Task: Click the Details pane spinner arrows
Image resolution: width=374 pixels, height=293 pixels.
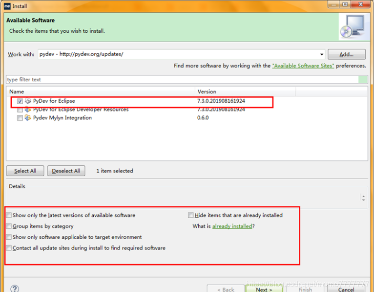Action: pyautogui.click(x=363, y=198)
